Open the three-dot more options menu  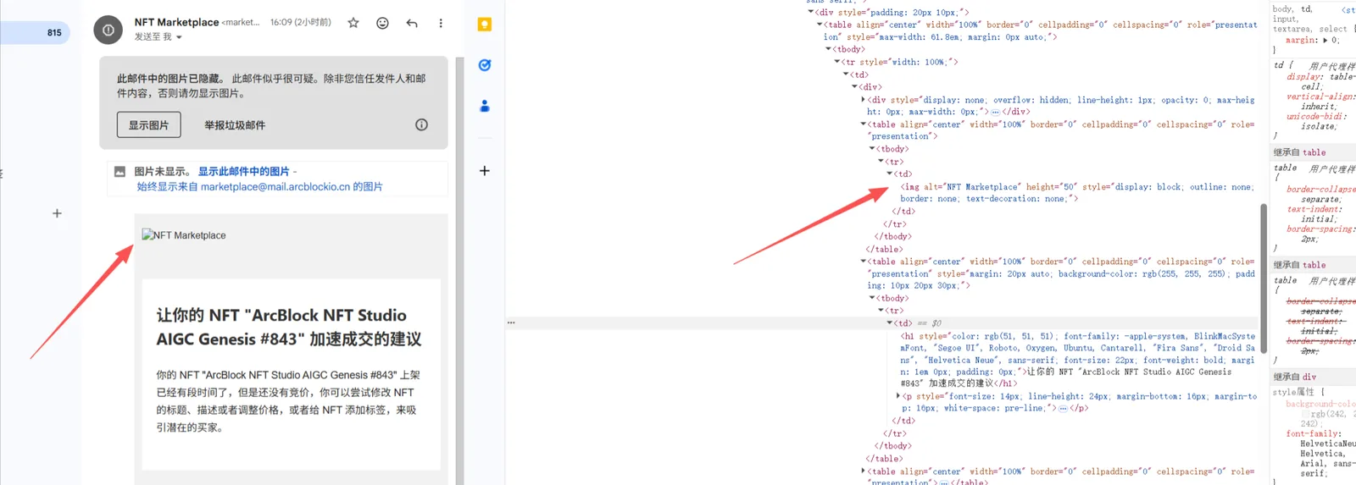(441, 23)
